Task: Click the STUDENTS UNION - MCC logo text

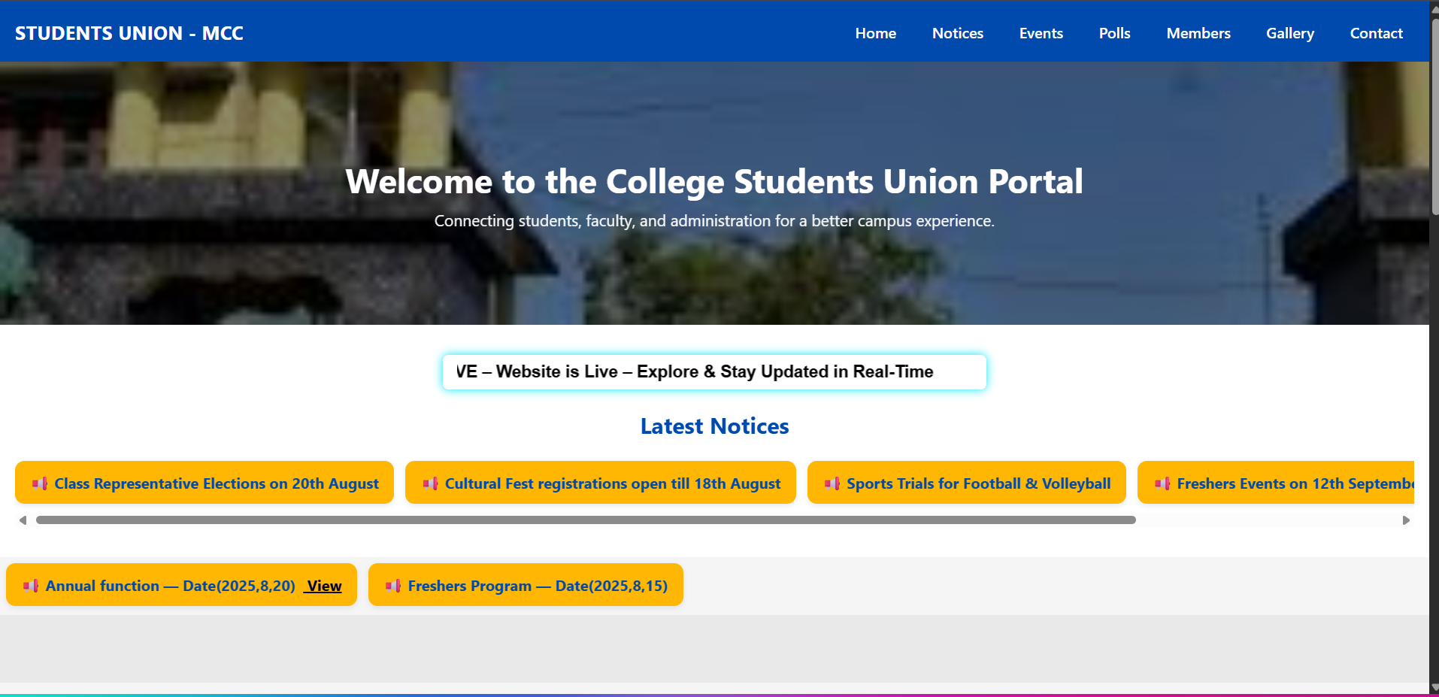Action: tap(129, 33)
